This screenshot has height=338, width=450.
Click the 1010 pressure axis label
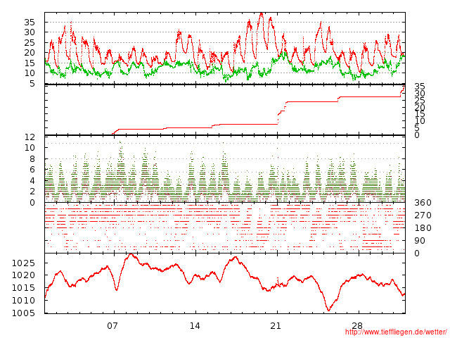23,301
